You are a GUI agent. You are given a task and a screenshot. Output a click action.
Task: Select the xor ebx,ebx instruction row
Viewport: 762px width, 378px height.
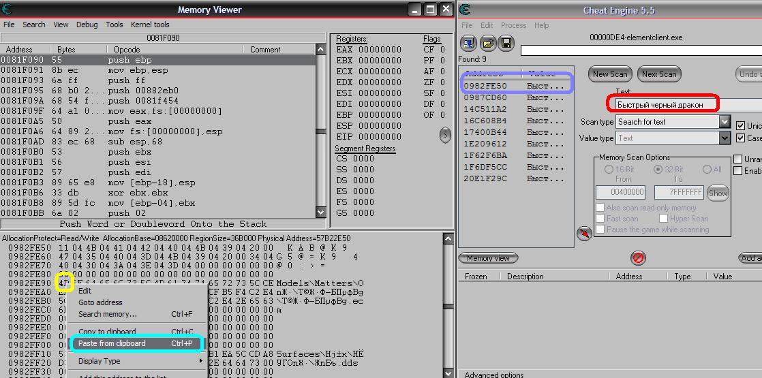pyautogui.click(x=157, y=193)
